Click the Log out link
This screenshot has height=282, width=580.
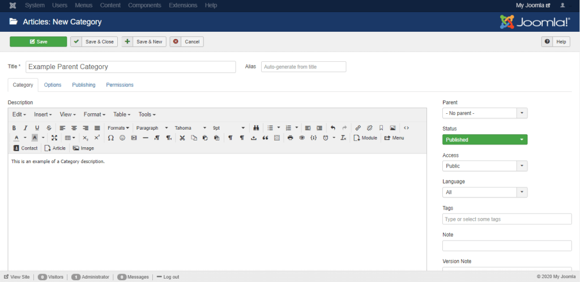pyautogui.click(x=168, y=277)
